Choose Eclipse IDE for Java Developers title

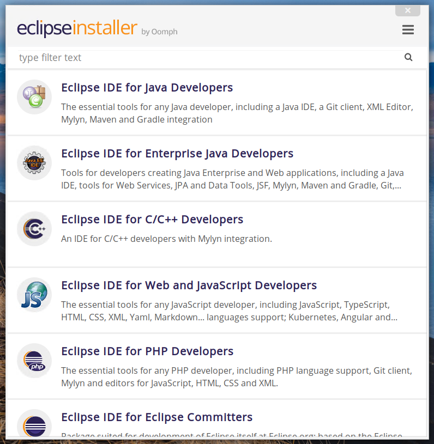click(147, 88)
